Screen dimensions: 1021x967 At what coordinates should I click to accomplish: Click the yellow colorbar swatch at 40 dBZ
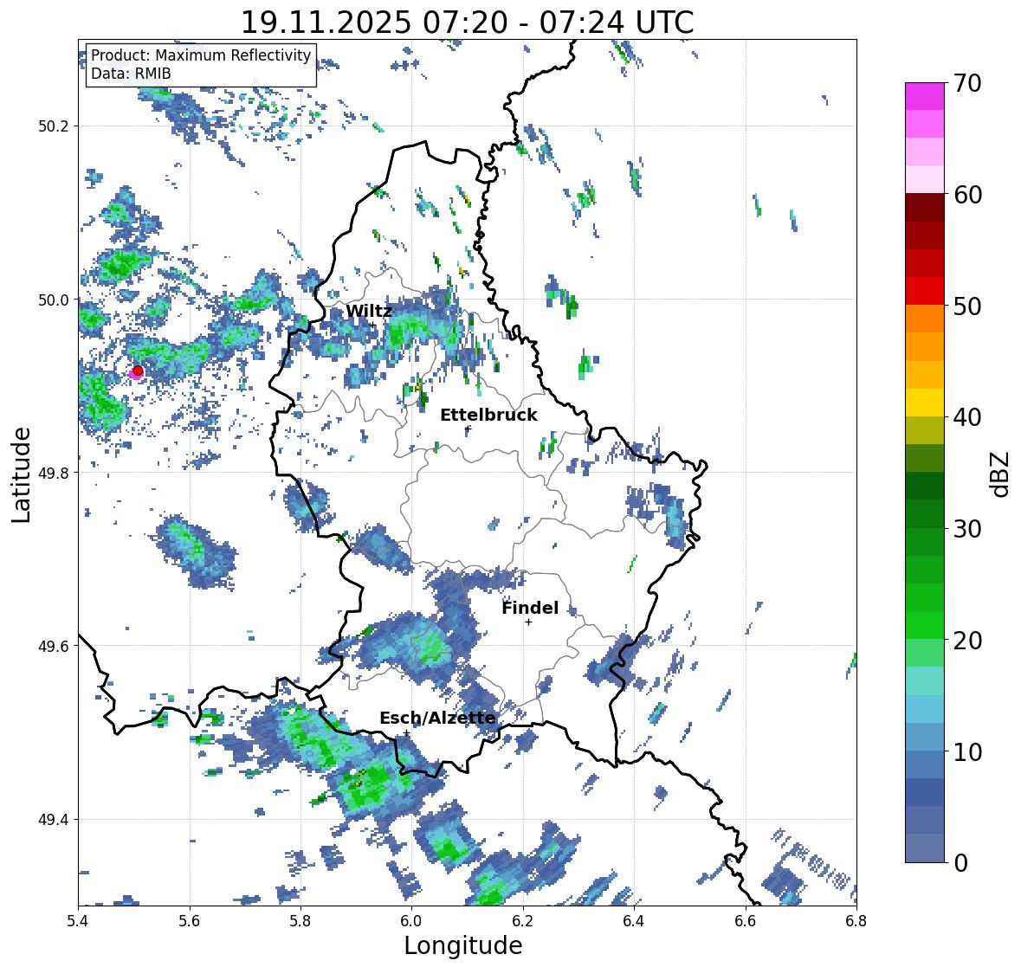pos(925,403)
